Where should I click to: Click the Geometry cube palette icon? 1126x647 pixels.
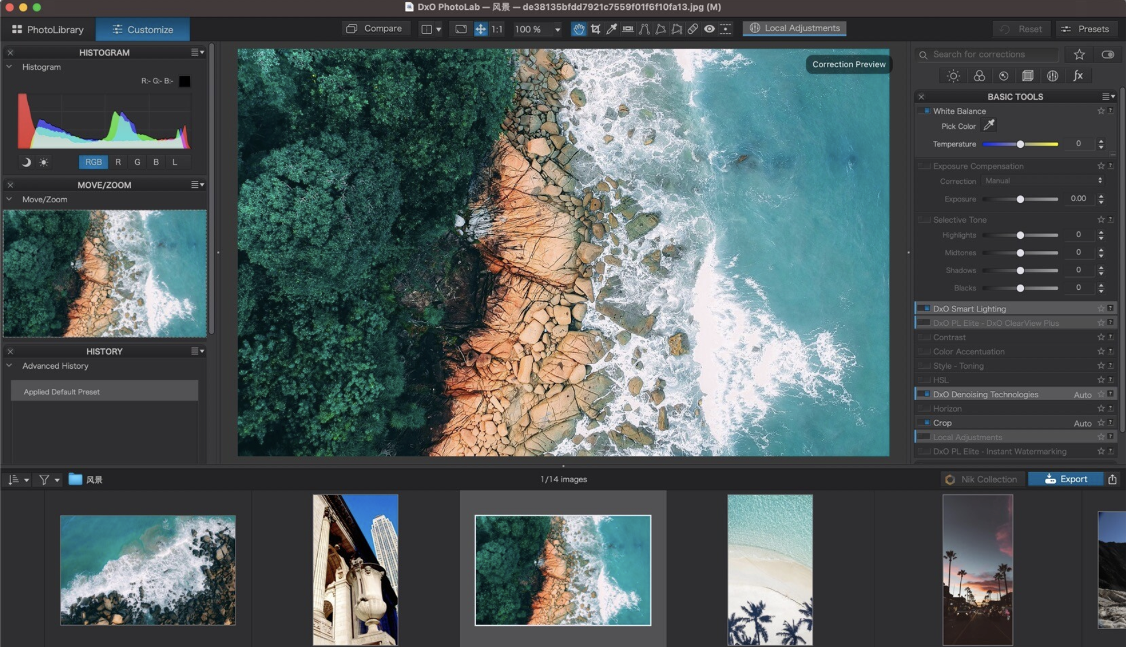[x=1028, y=76]
